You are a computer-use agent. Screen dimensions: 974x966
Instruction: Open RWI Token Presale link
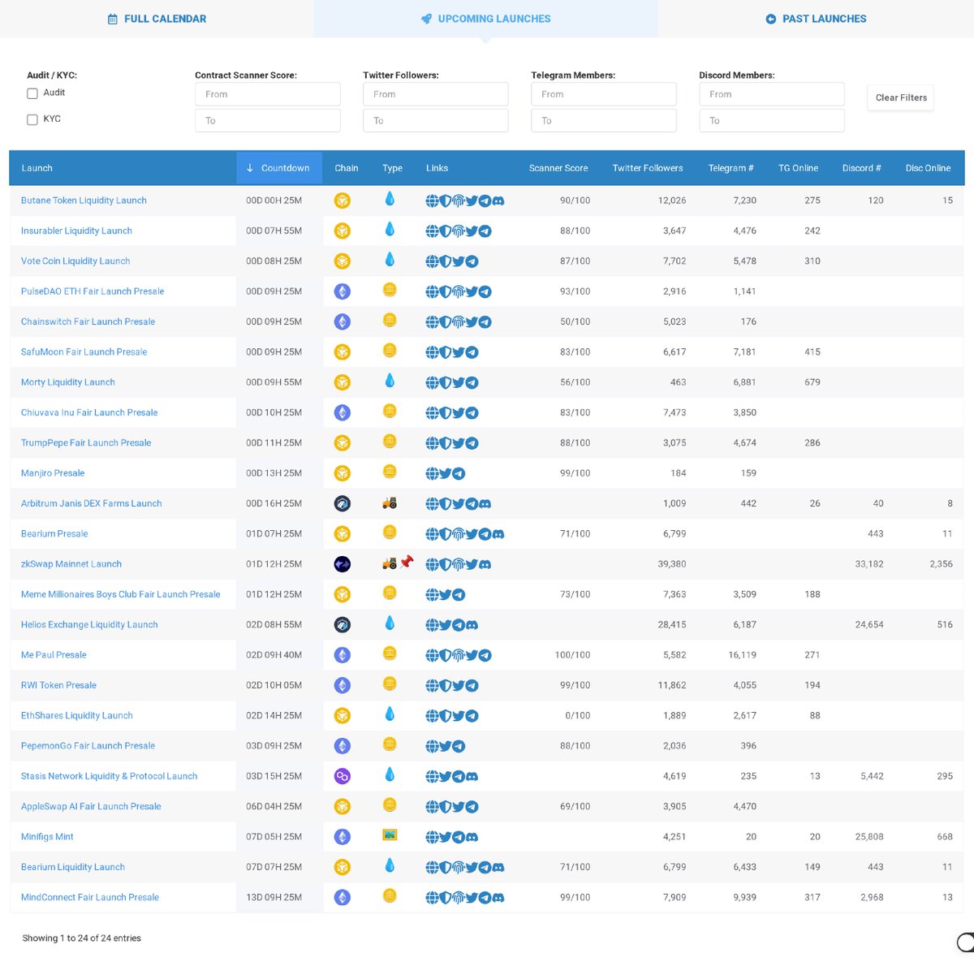point(58,685)
